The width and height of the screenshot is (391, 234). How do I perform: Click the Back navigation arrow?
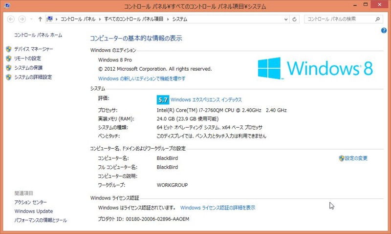click(x=11, y=19)
